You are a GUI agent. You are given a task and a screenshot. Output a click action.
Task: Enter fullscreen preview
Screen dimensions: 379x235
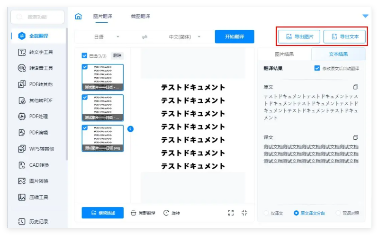(231, 213)
